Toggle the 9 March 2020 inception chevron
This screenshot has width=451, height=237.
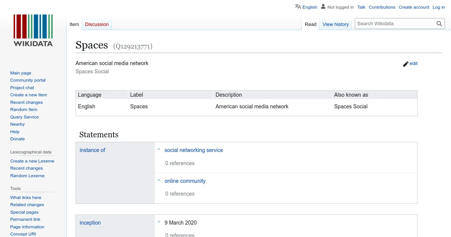[x=159, y=222]
